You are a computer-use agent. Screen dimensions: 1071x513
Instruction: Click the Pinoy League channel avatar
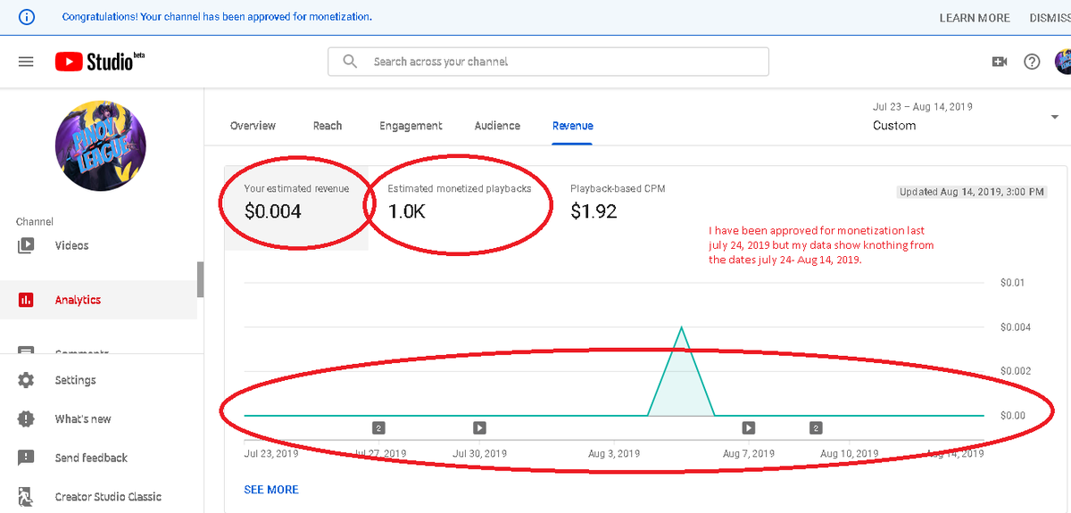[x=101, y=145]
